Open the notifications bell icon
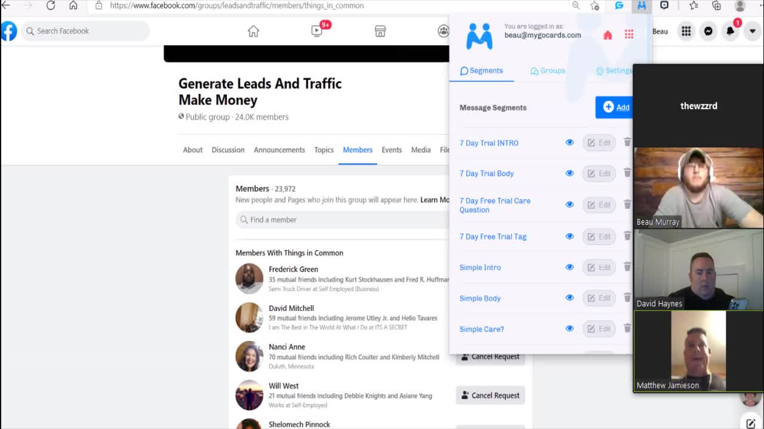 pyautogui.click(x=730, y=31)
